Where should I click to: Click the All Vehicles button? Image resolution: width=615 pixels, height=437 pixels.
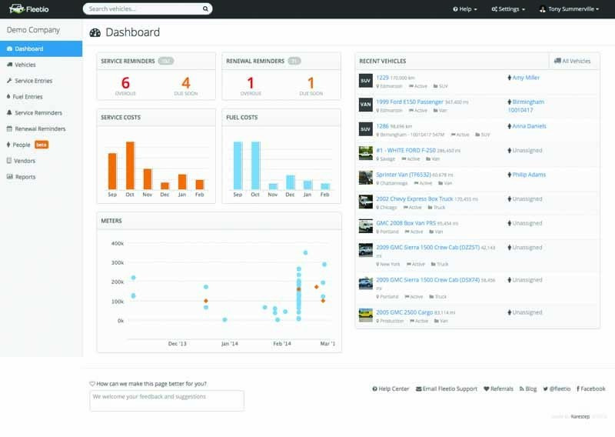click(x=572, y=61)
